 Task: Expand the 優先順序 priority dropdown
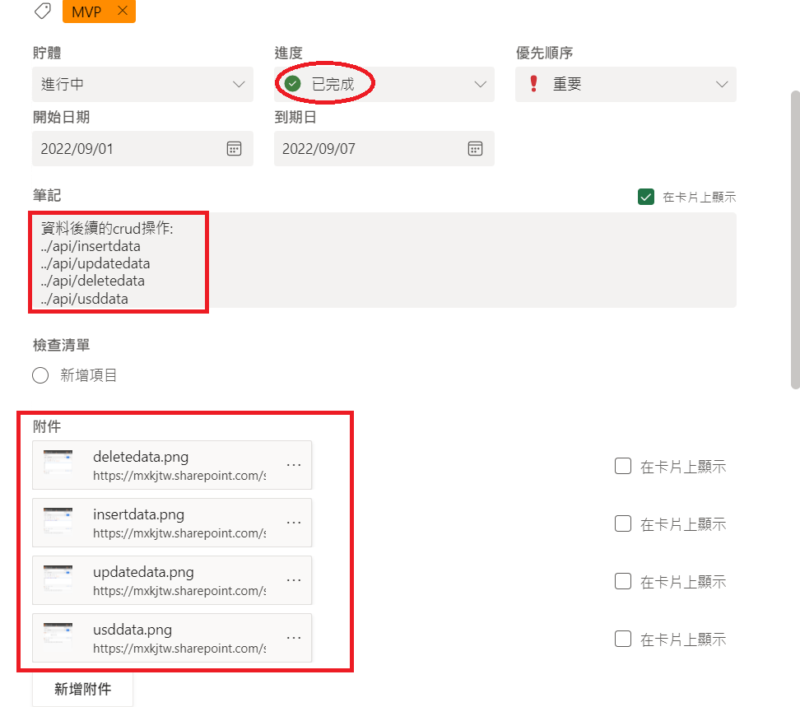point(626,84)
